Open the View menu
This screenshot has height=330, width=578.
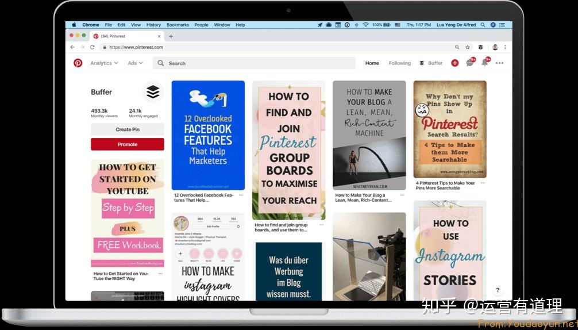click(x=136, y=25)
